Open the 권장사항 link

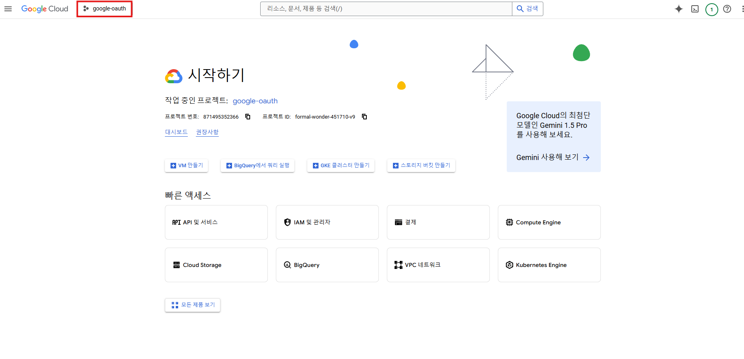(207, 132)
